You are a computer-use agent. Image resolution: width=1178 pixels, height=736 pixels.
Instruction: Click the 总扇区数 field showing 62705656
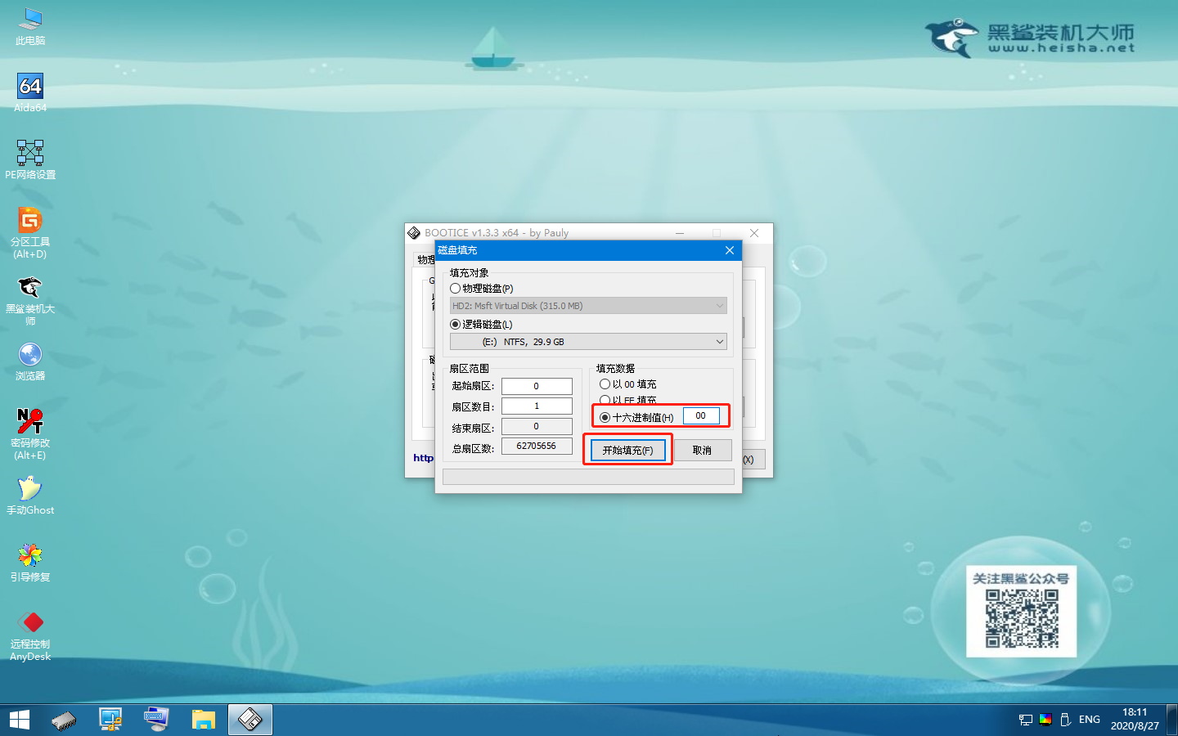tap(537, 446)
